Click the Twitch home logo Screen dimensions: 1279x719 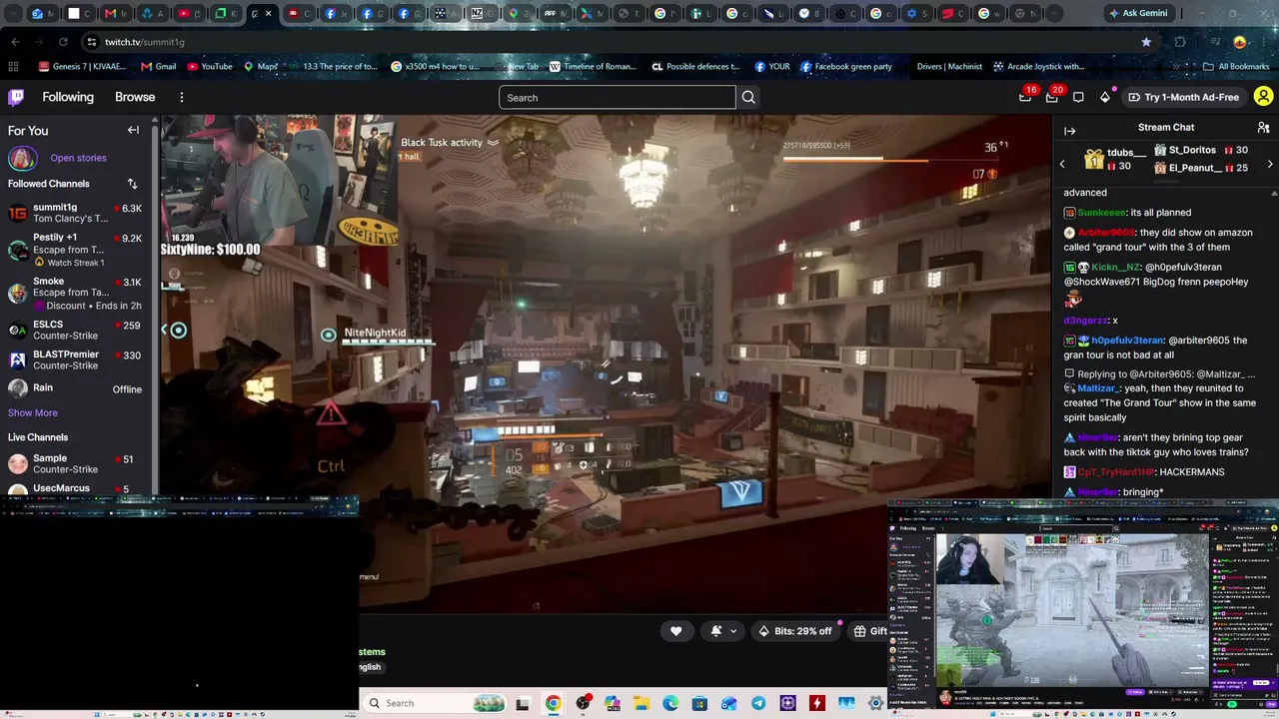(16, 97)
